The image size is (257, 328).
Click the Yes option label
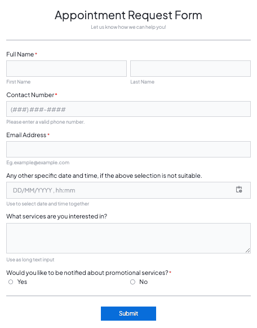22,282
